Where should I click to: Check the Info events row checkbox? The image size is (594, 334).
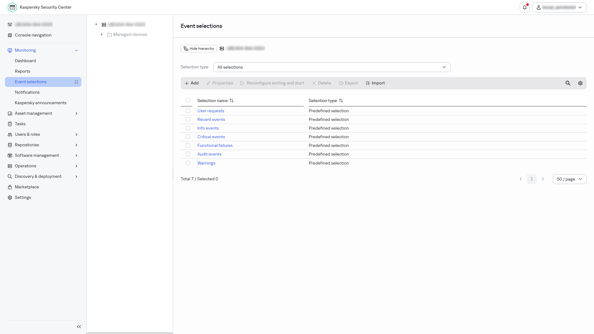pos(188,128)
